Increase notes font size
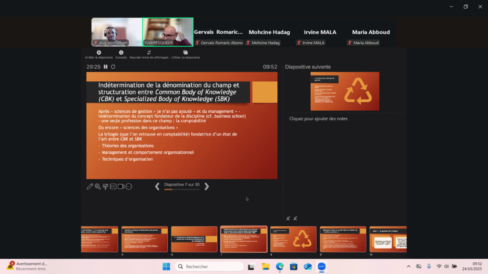 pos(288,218)
